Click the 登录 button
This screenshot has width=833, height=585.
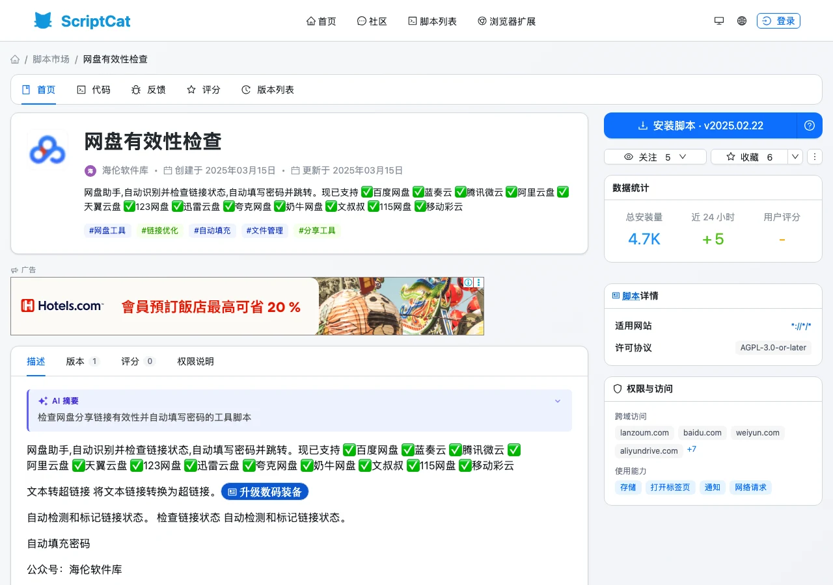(x=778, y=21)
